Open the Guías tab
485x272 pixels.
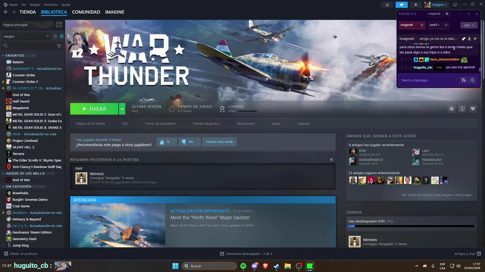point(276,124)
